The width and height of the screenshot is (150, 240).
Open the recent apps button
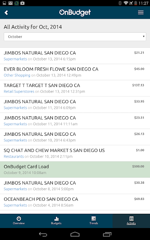pyautogui.click(x=107, y=234)
